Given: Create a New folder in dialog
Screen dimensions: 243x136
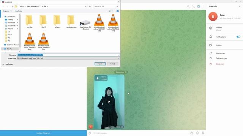Looking at the screenshot, I should click(x=19, y=11).
